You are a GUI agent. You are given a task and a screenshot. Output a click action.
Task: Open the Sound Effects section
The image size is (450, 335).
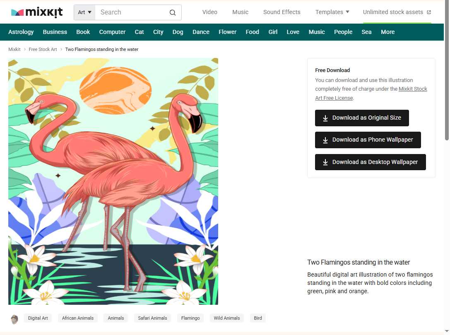(282, 12)
